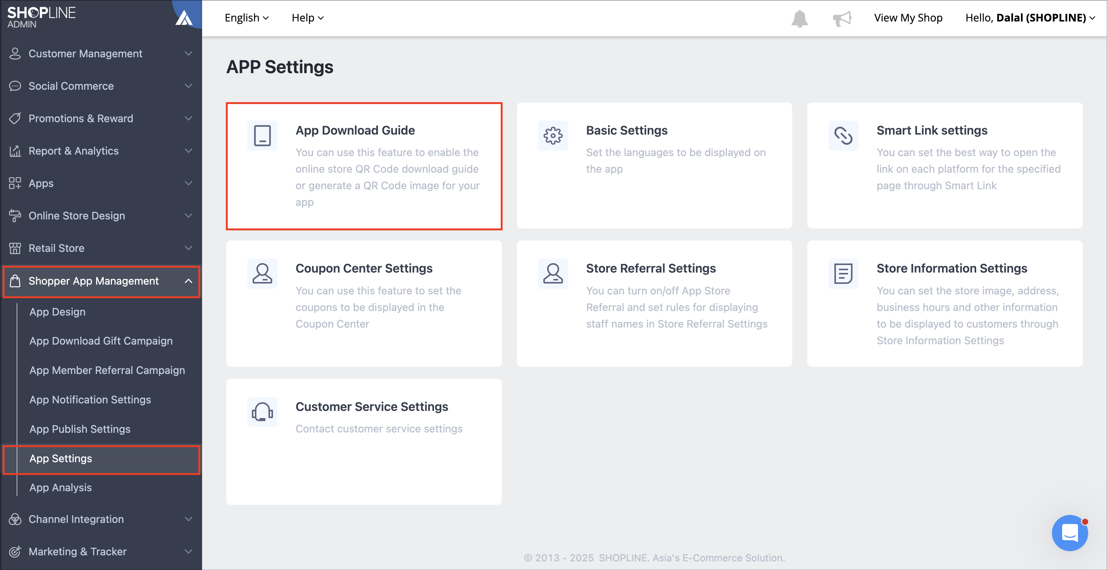Open App Download Gift Campaign
Screen dimensions: 1107x570
coord(101,341)
